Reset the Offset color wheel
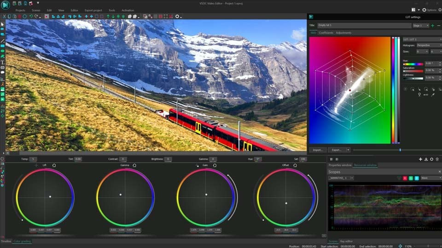The width and height of the screenshot is (442, 248). click(295, 165)
